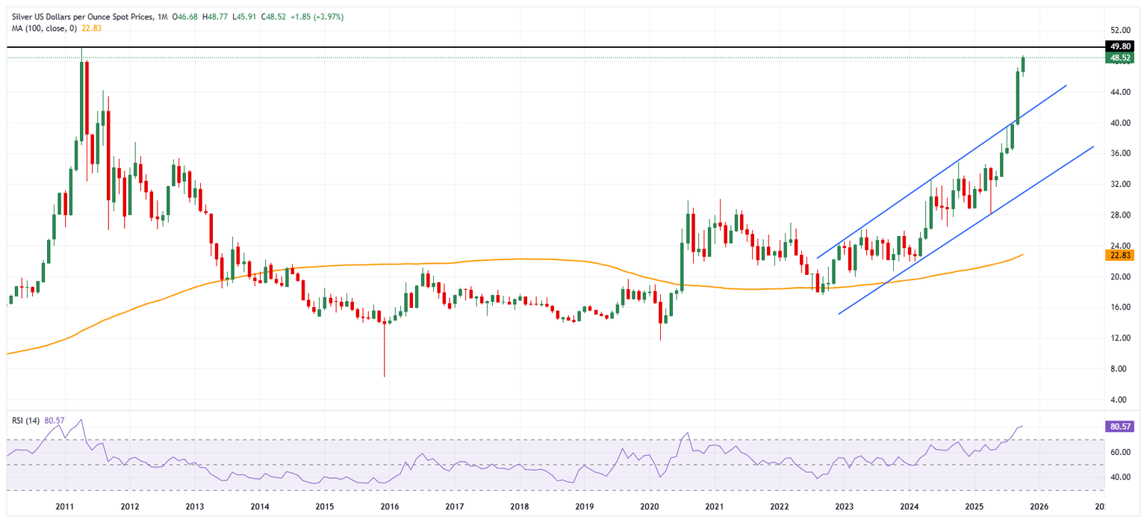
Task: Click the 52.00 price axis label
Action: click(1119, 31)
